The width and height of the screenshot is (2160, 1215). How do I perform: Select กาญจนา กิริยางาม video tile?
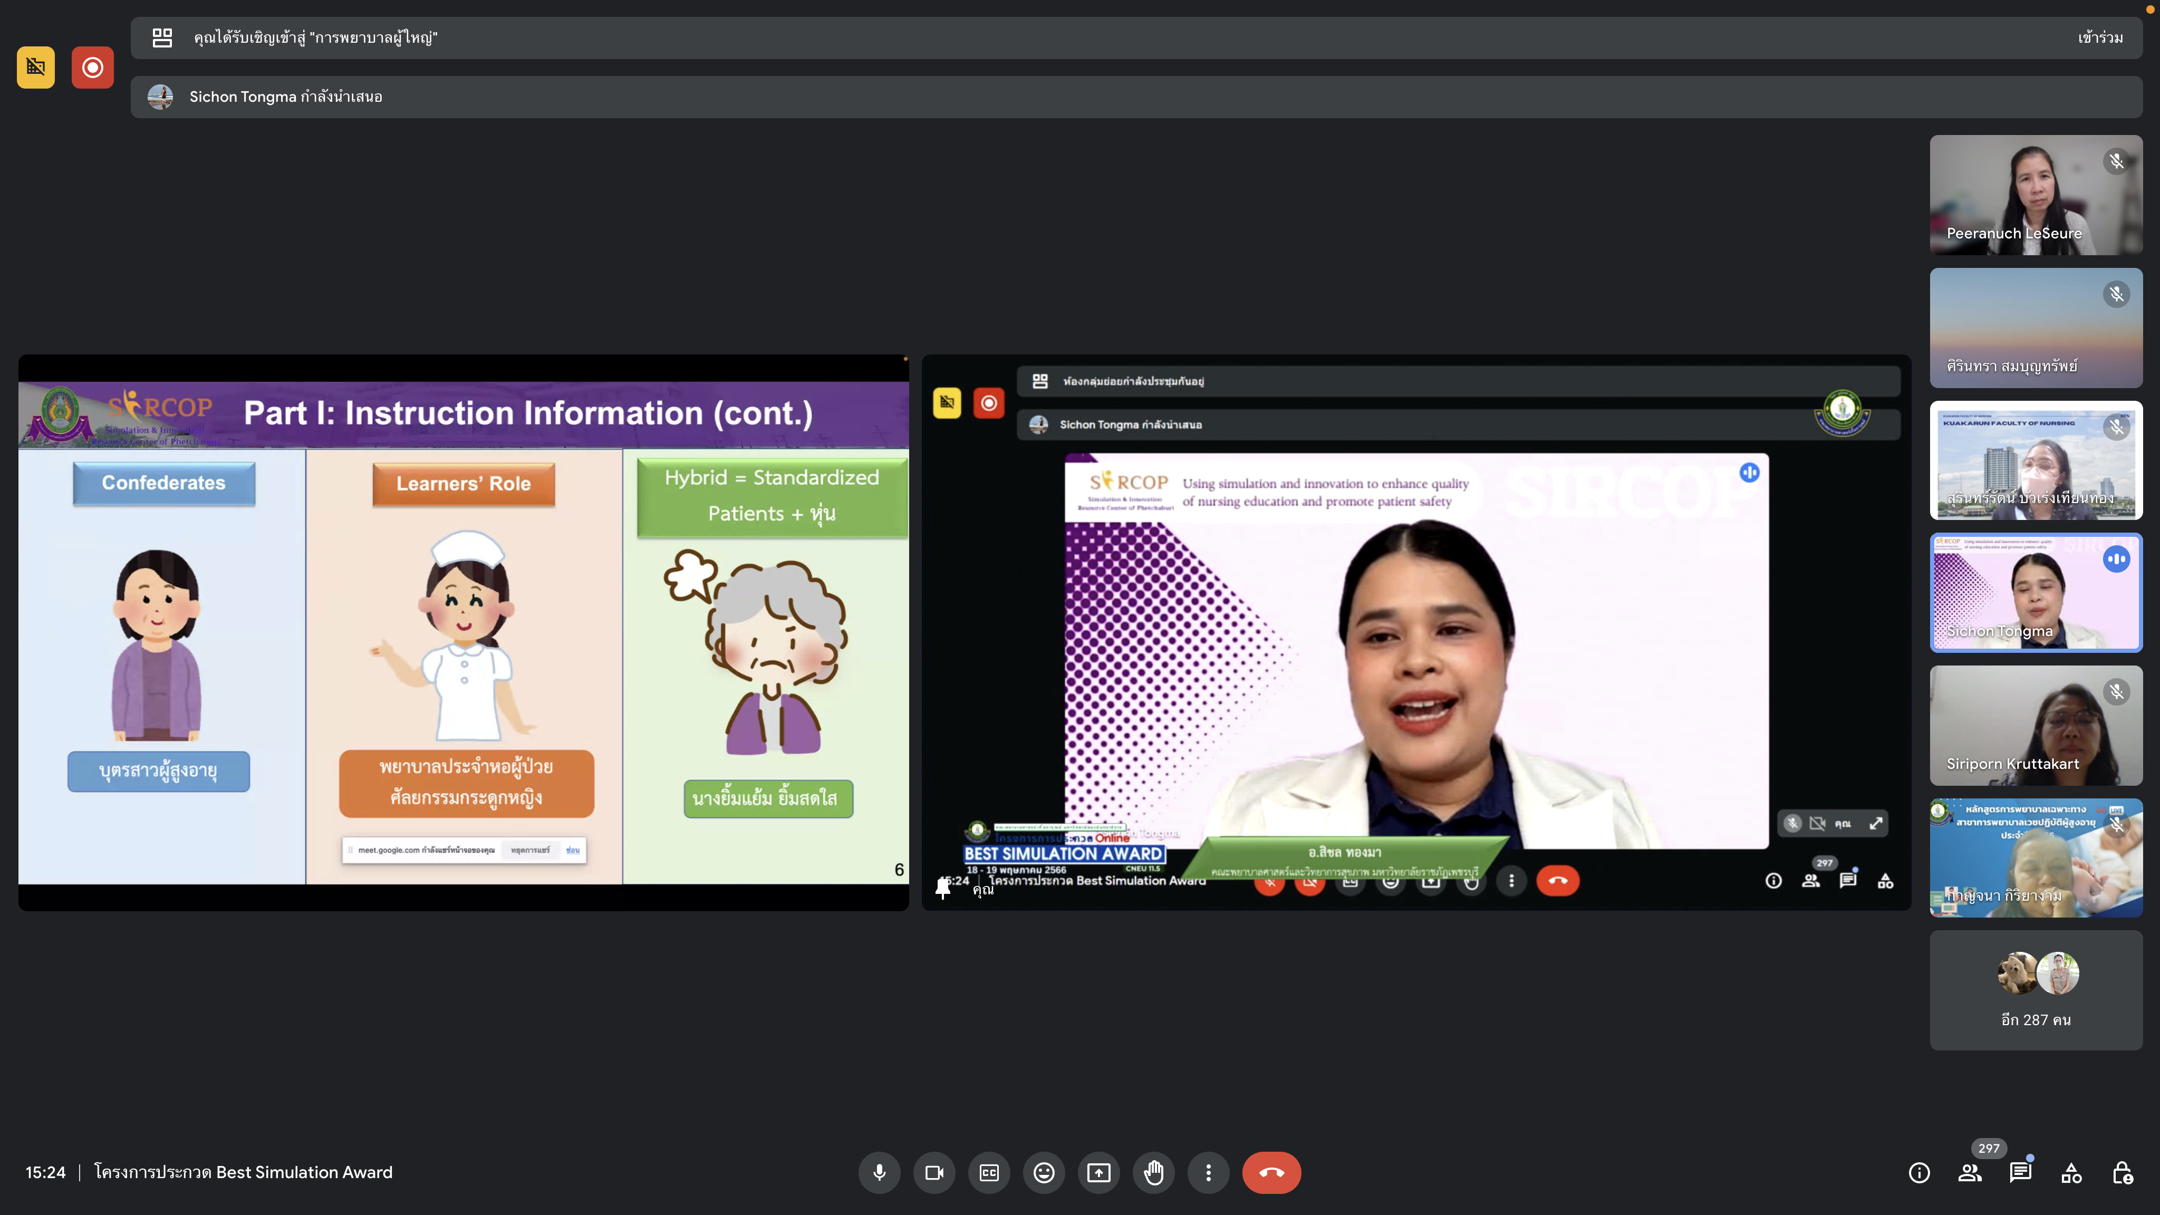[2036, 858]
